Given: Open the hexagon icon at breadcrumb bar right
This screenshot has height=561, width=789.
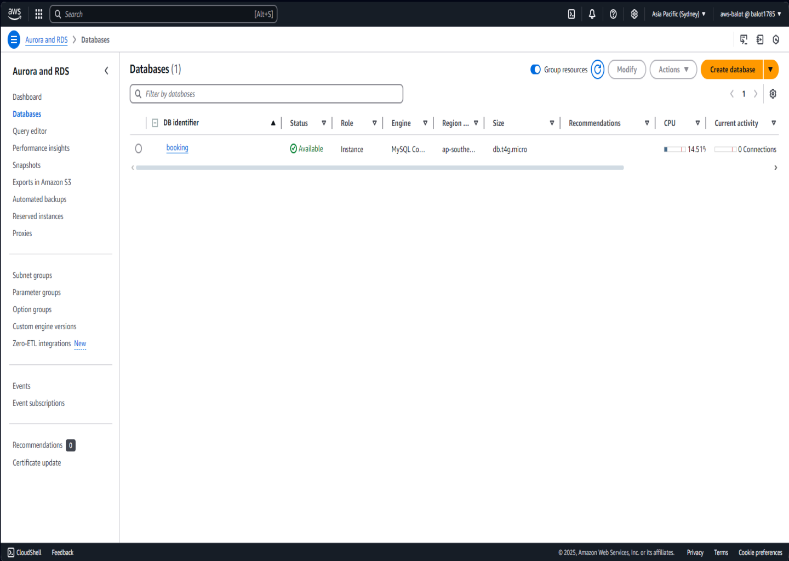Looking at the screenshot, I should click(x=776, y=39).
